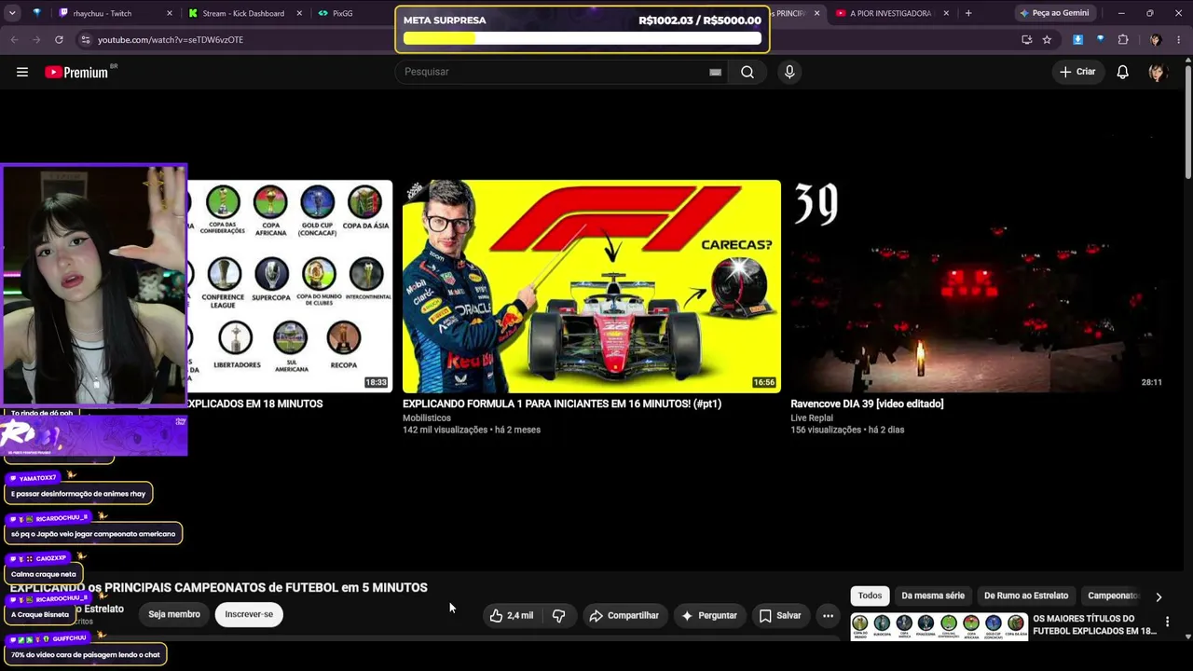
Task: Open Ravencove DIA 39 [vídeo editado] title
Action: point(867,404)
